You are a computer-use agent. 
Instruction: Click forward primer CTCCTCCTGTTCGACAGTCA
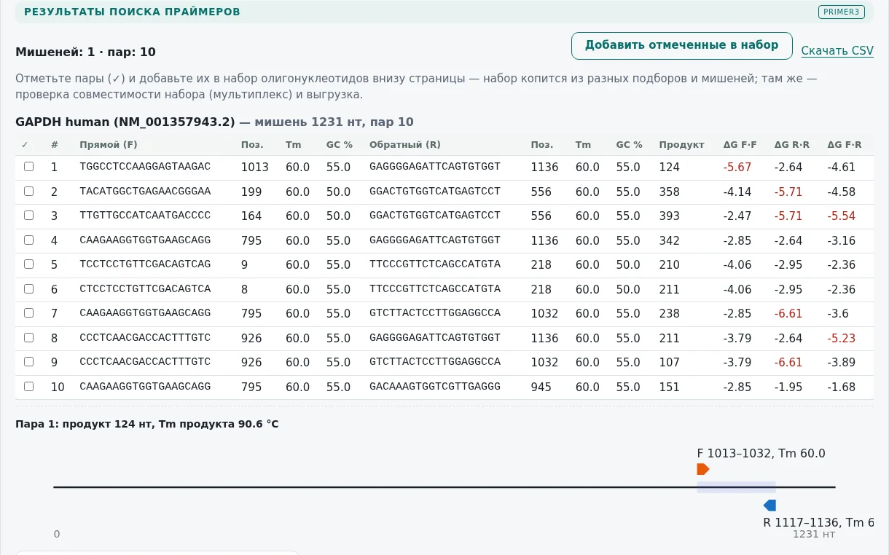click(145, 289)
